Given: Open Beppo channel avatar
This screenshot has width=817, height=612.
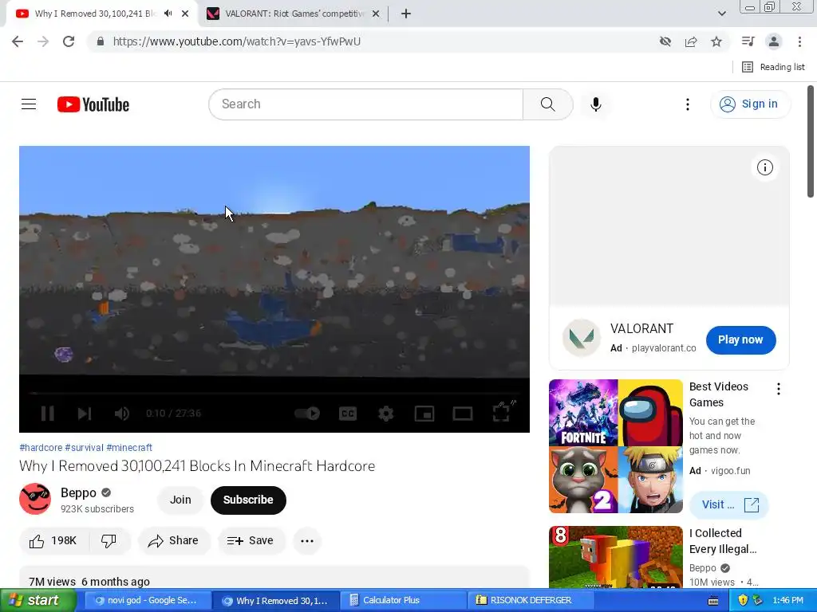Looking at the screenshot, I should tap(35, 499).
